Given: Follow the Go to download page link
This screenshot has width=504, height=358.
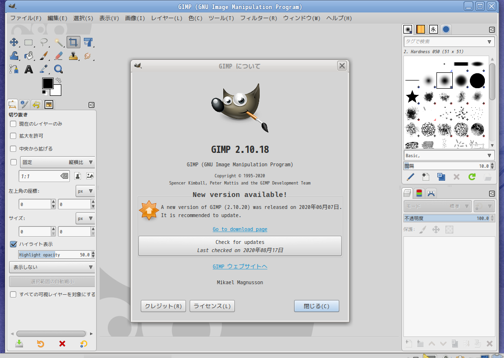Looking at the screenshot, I should coord(240,229).
